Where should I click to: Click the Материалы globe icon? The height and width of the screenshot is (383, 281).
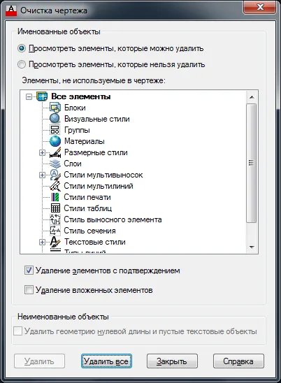(x=55, y=141)
